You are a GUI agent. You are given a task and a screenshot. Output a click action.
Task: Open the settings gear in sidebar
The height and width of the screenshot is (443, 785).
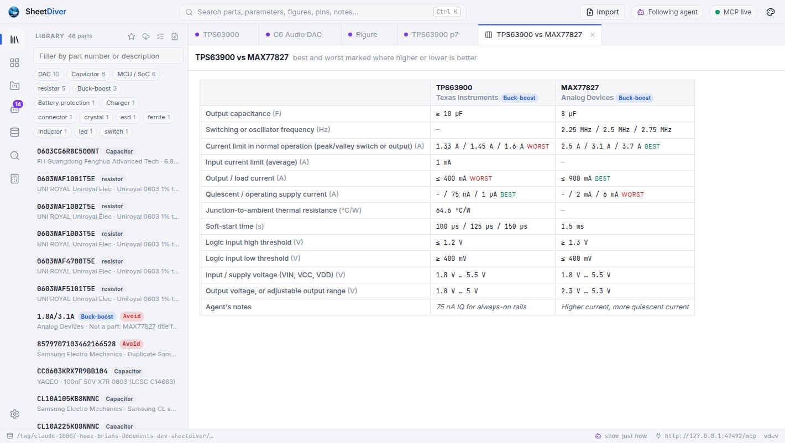15,414
